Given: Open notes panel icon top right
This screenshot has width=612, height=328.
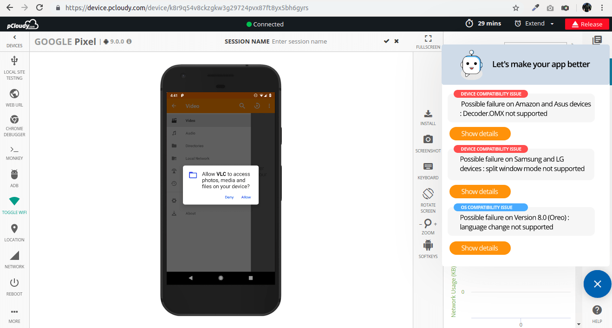Looking at the screenshot, I should point(597,40).
